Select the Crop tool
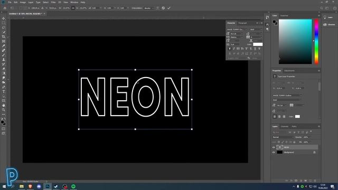Image resolution: width=338 pixels, height=190 pixels. click(4, 37)
